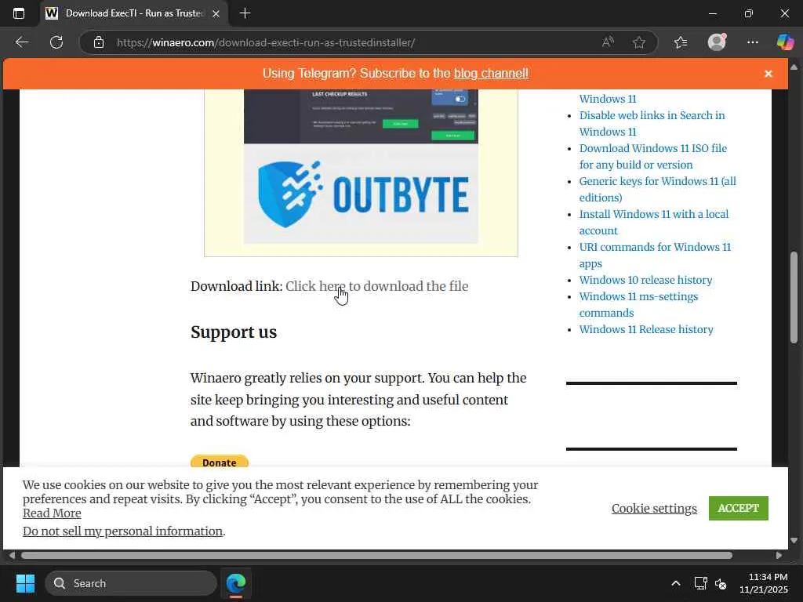Click the scroll left arrow

(x=12, y=556)
